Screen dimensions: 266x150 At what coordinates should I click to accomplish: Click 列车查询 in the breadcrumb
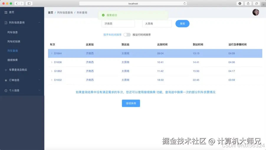point(82,13)
